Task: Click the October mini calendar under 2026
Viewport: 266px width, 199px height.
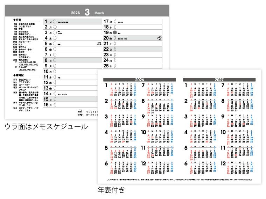Action: [157, 136]
